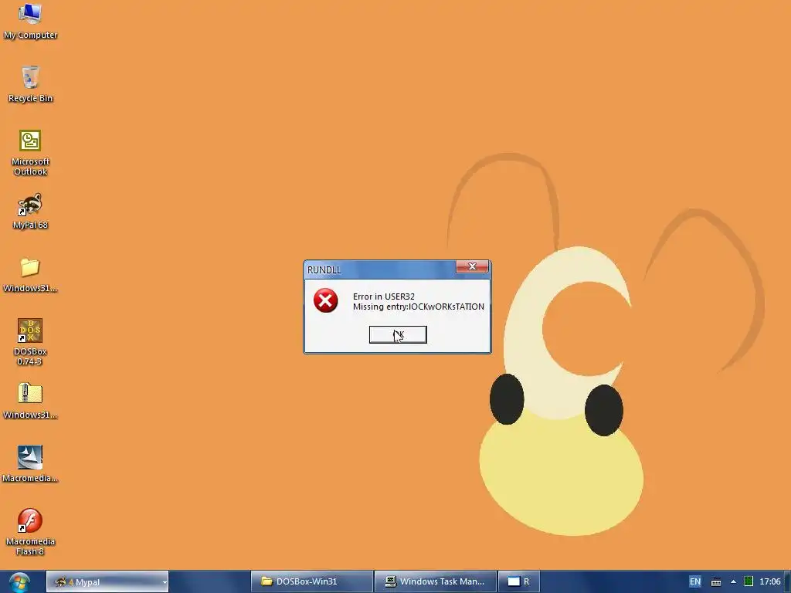
Task: Open My Computer desktop icon
Action: pyautogui.click(x=30, y=20)
